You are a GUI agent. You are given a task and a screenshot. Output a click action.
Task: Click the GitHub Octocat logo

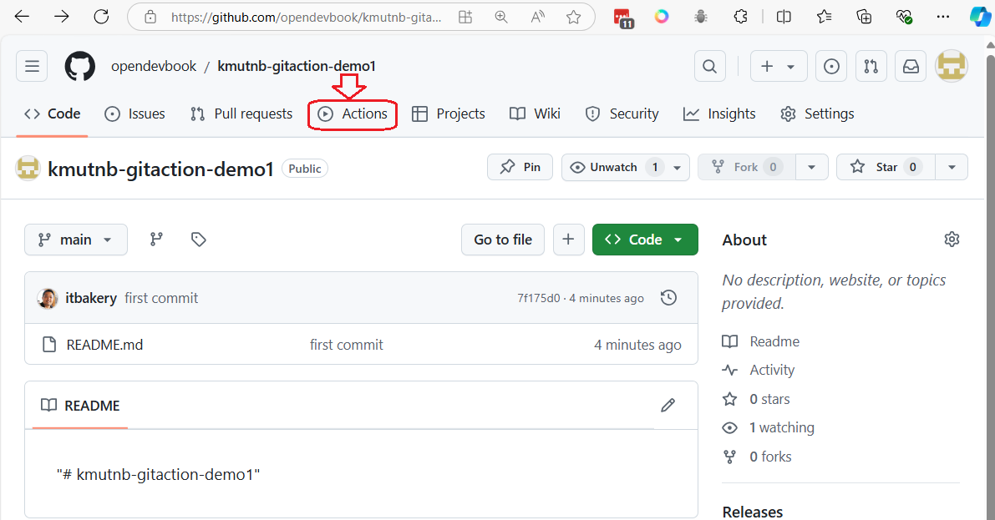coord(80,67)
